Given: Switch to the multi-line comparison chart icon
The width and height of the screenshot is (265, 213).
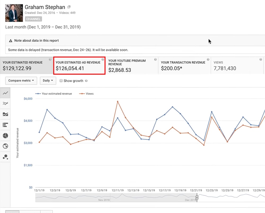Looking at the screenshot, I should point(5,104).
